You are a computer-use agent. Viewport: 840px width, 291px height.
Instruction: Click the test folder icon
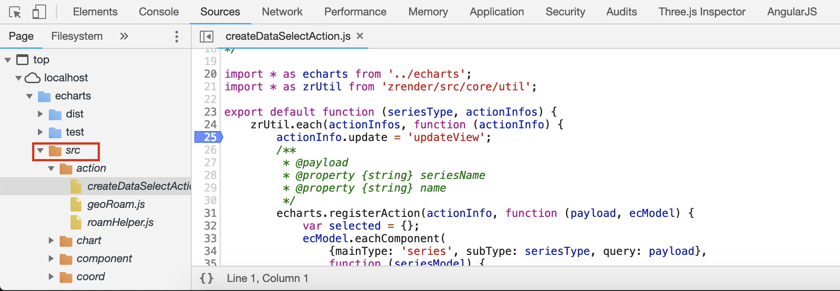(x=55, y=132)
